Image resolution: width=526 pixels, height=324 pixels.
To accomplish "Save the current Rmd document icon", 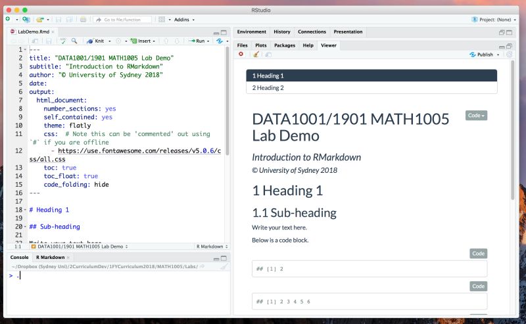I will tap(49, 41).
